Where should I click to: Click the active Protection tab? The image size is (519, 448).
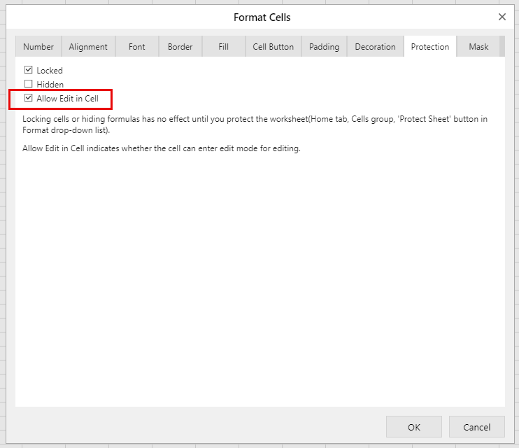[429, 47]
